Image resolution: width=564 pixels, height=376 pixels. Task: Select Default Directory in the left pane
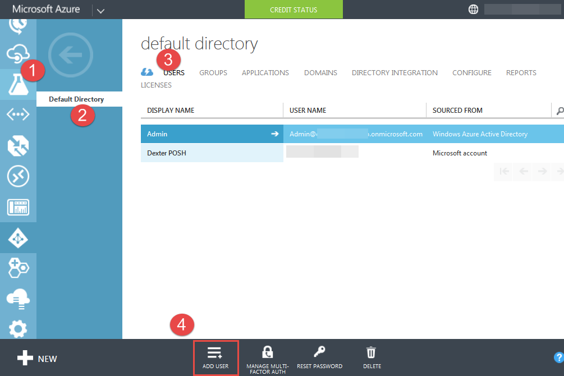click(79, 99)
